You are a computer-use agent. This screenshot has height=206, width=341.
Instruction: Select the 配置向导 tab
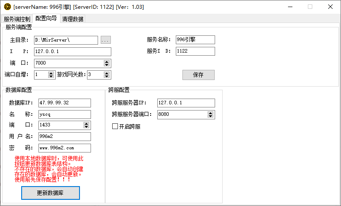click(x=46, y=19)
